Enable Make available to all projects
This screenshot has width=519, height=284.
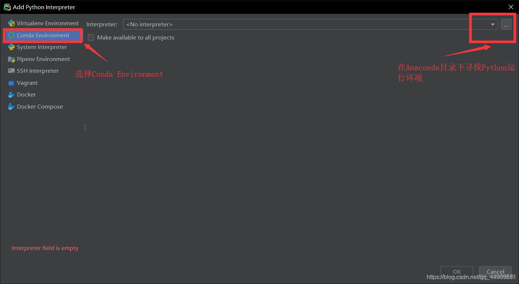(x=91, y=38)
